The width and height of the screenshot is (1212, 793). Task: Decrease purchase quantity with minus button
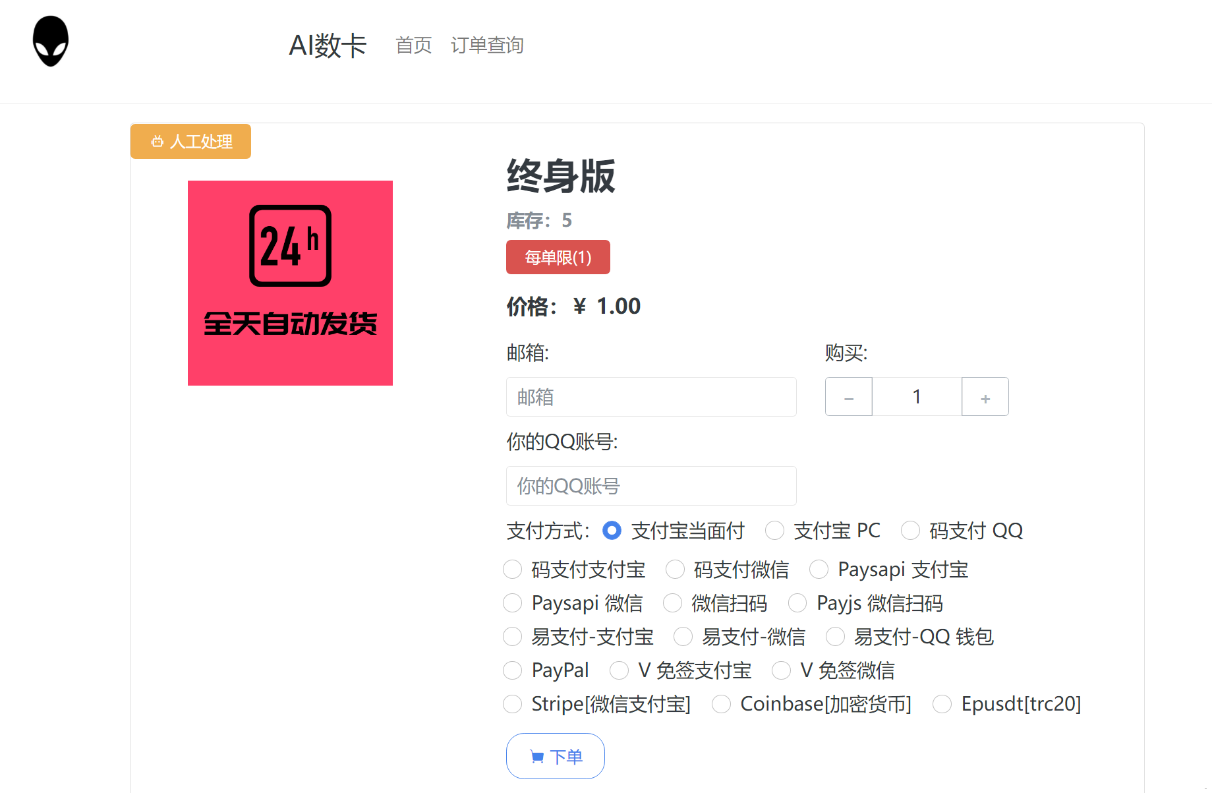pos(848,397)
